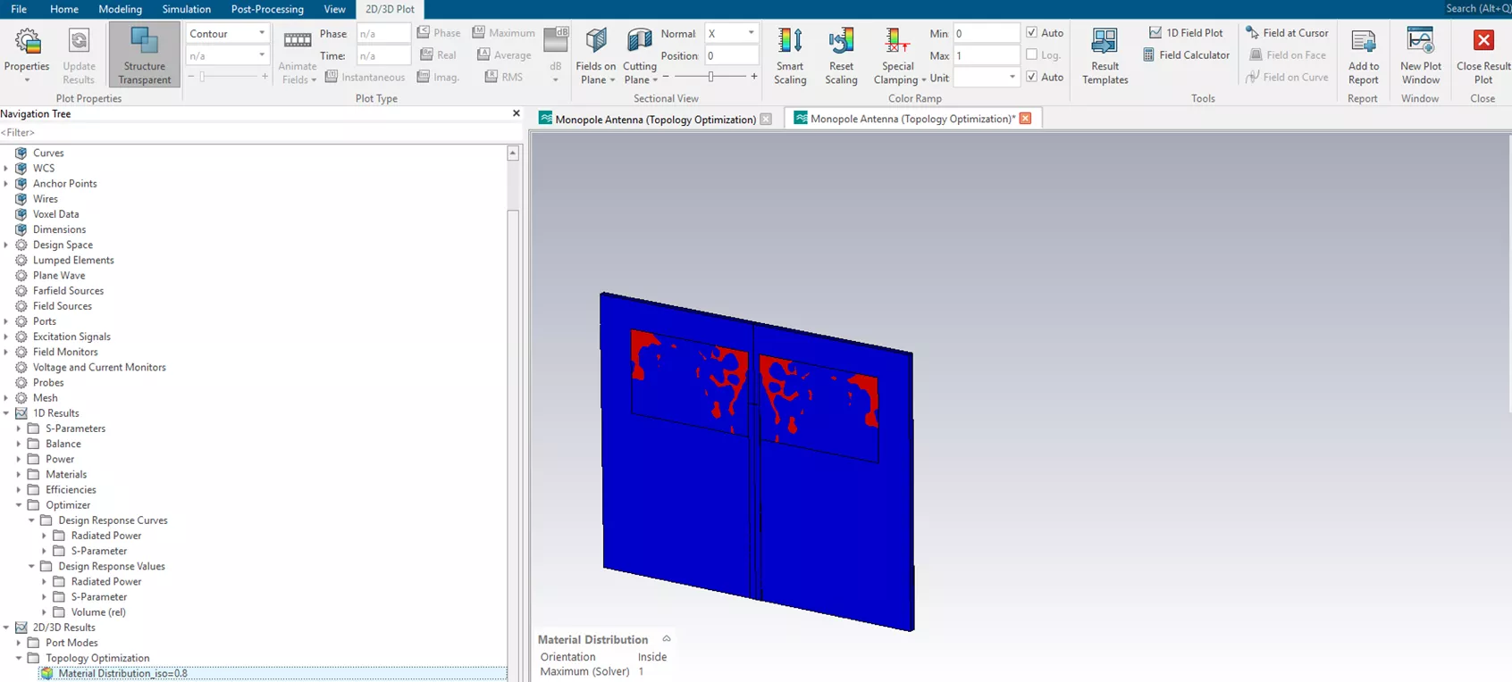Image resolution: width=1512 pixels, height=682 pixels.
Task: Open the Simulation ribbon tab
Action: [186, 9]
